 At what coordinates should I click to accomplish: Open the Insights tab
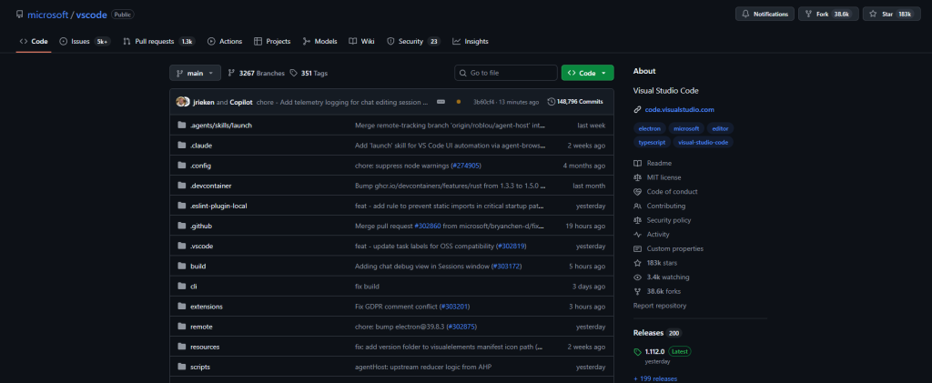click(471, 42)
